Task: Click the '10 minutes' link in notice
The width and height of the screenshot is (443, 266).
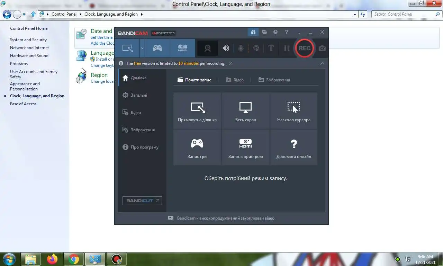Action: pos(189,63)
